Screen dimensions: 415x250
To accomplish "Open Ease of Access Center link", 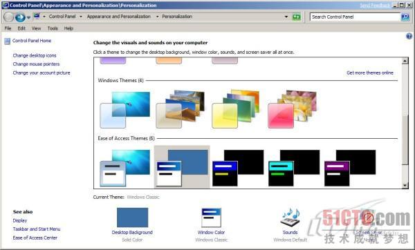I will click(35, 238).
